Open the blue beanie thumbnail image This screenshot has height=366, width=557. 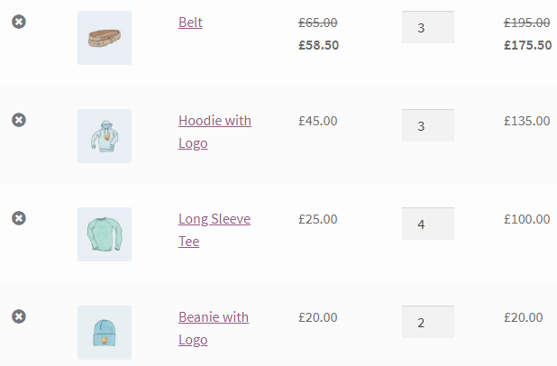(x=105, y=333)
